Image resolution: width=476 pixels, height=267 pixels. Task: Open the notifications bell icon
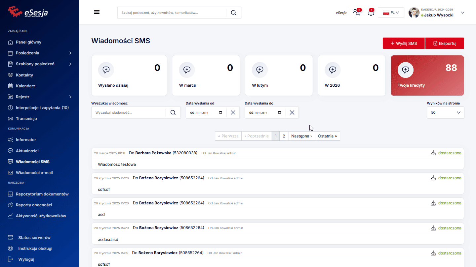coord(371,13)
